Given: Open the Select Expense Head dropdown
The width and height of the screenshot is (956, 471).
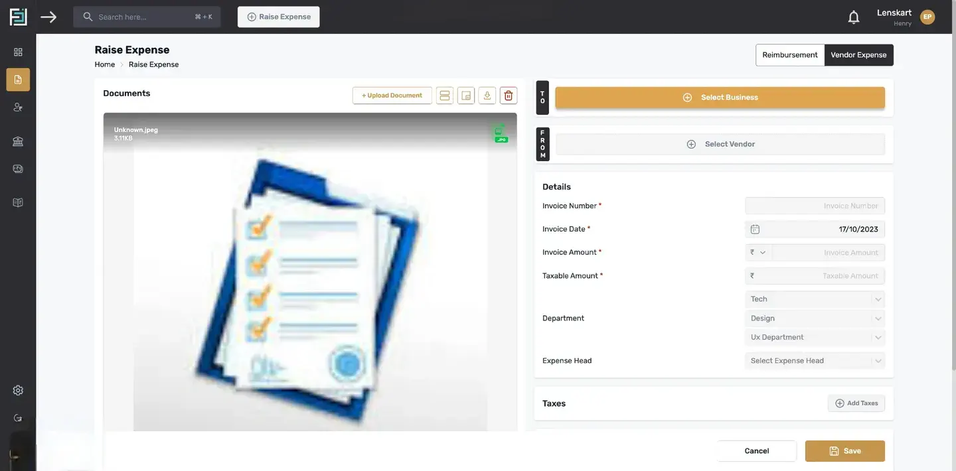Looking at the screenshot, I should pyautogui.click(x=815, y=361).
